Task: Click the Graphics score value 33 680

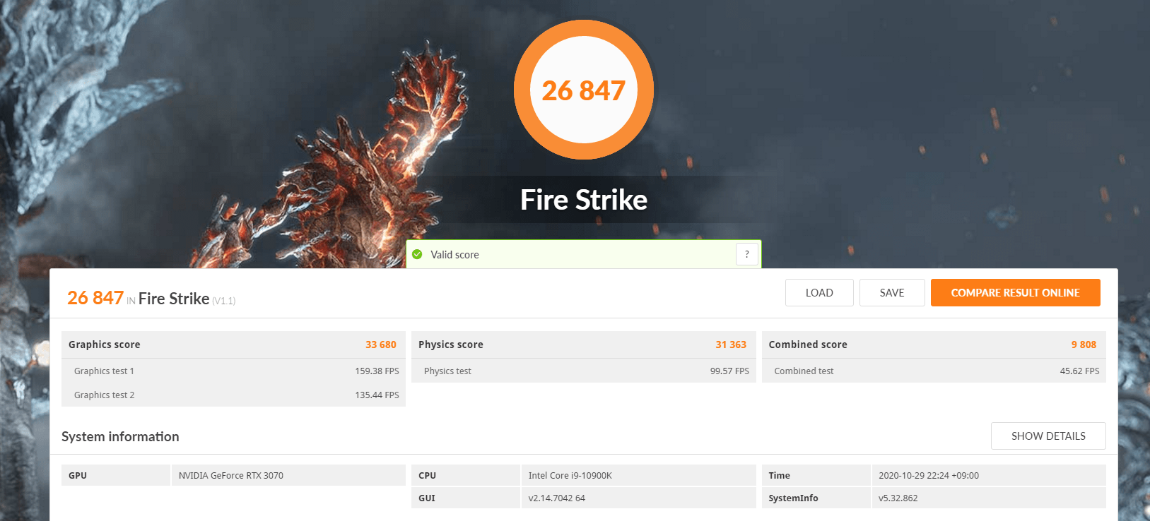Action: point(381,345)
